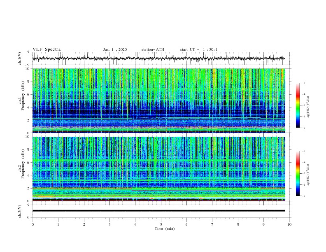Click the ch.3 flat black trace
The height and width of the screenshot is (252, 326).
(158, 211)
